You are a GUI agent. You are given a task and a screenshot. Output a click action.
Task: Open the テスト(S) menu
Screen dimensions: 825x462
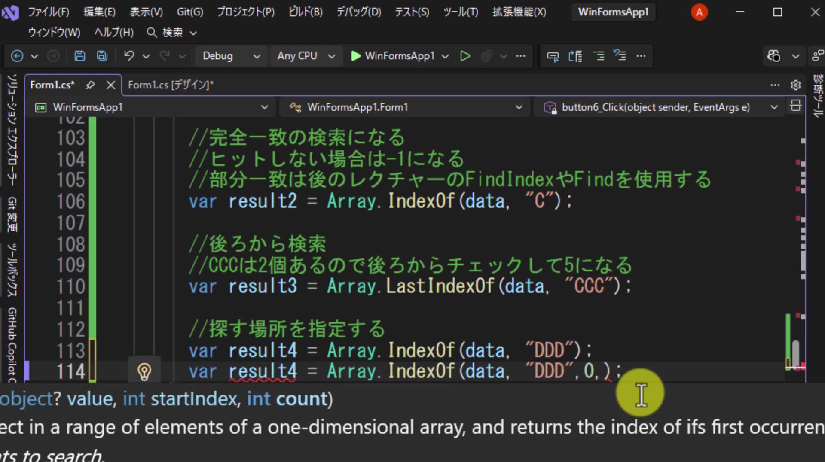coord(412,12)
